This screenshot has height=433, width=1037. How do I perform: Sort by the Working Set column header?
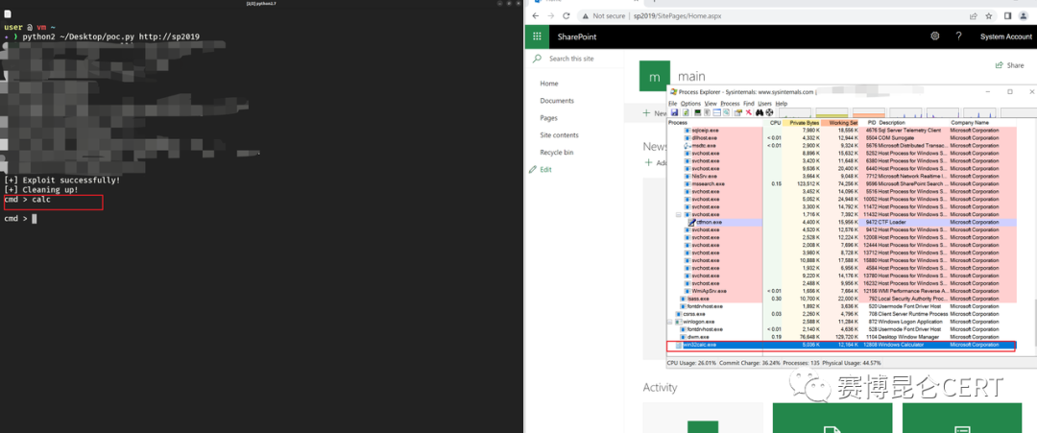(x=840, y=122)
